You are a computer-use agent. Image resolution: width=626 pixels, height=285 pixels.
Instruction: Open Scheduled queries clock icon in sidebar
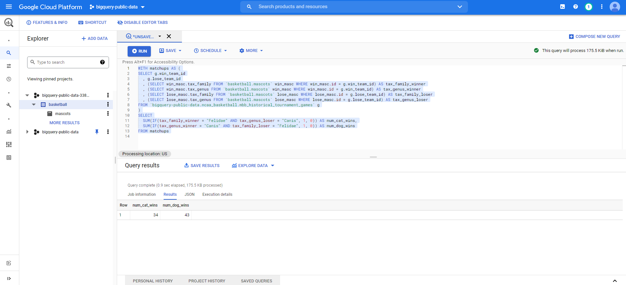(x=9, y=79)
